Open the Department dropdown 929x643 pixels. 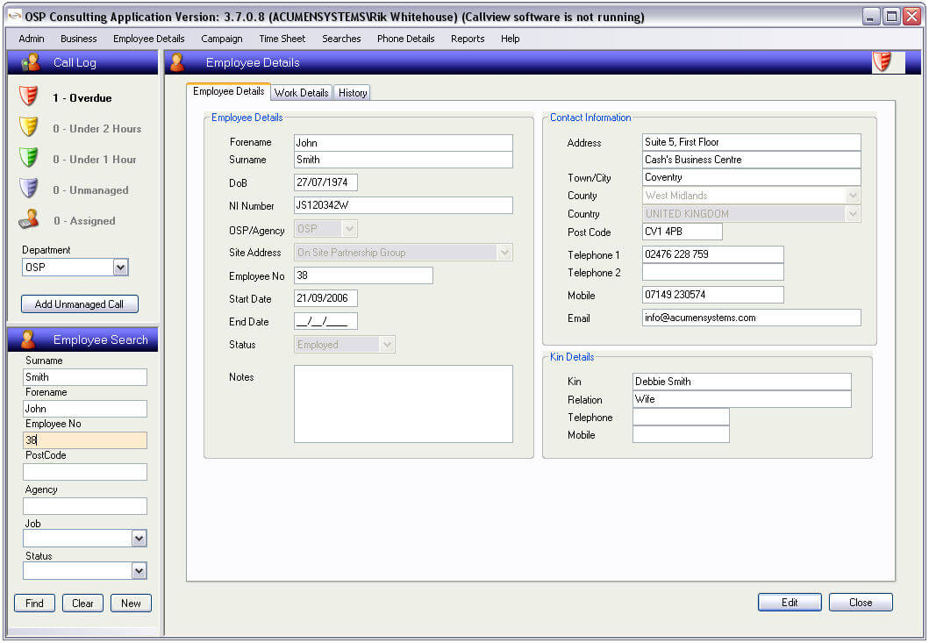pyautogui.click(x=121, y=268)
